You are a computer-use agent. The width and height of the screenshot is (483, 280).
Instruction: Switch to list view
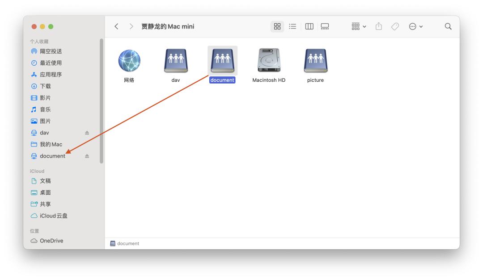292,26
